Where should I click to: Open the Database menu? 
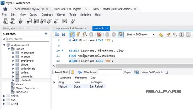coord(47,15)
